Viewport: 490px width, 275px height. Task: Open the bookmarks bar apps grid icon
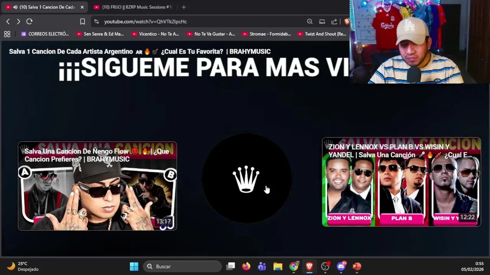tap(7, 34)
